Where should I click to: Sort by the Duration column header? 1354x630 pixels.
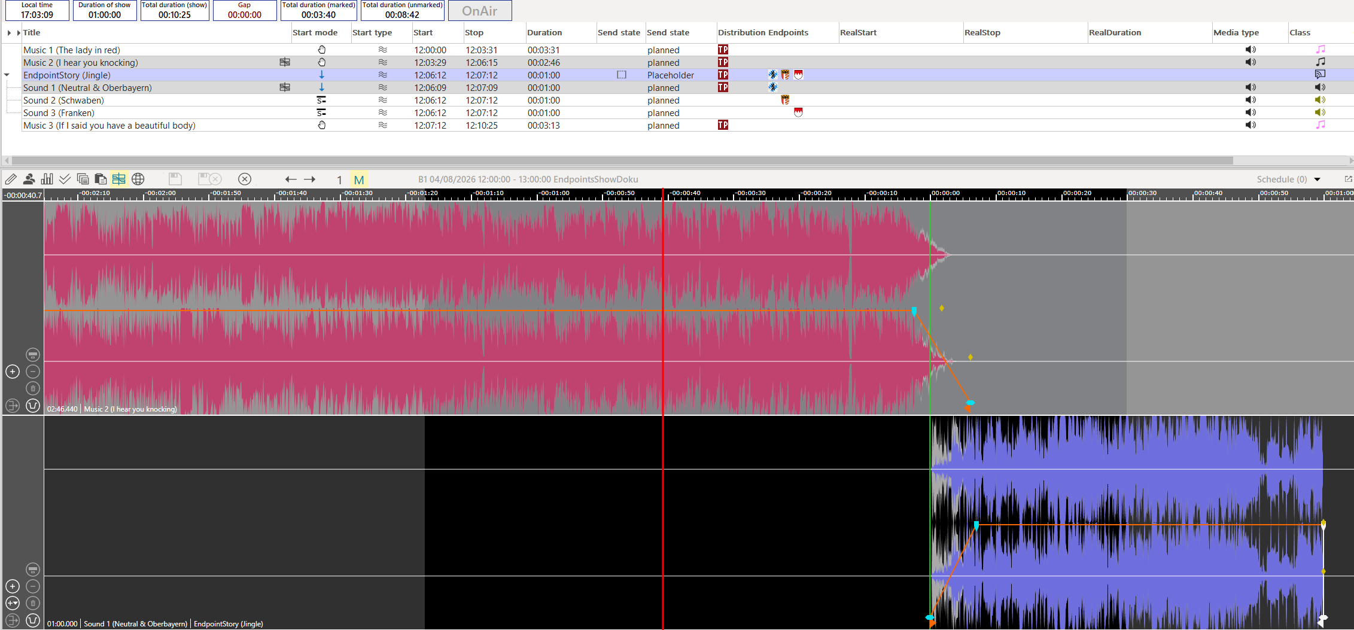[544, 33]
